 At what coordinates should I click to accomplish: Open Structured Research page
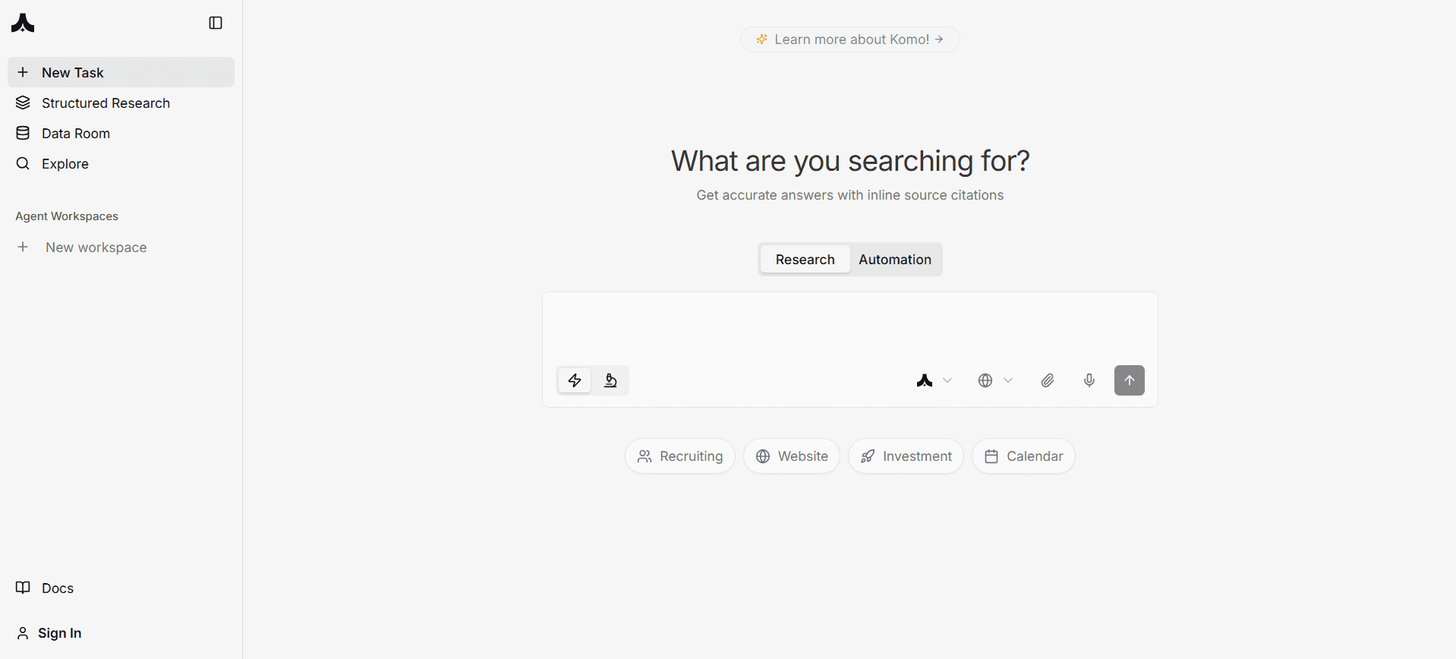106,103
